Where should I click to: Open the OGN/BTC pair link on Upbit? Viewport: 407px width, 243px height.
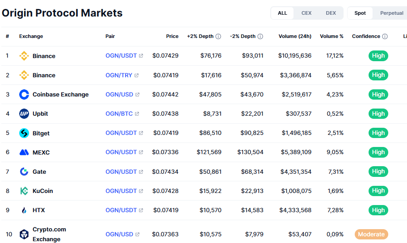tap(119, 113)
